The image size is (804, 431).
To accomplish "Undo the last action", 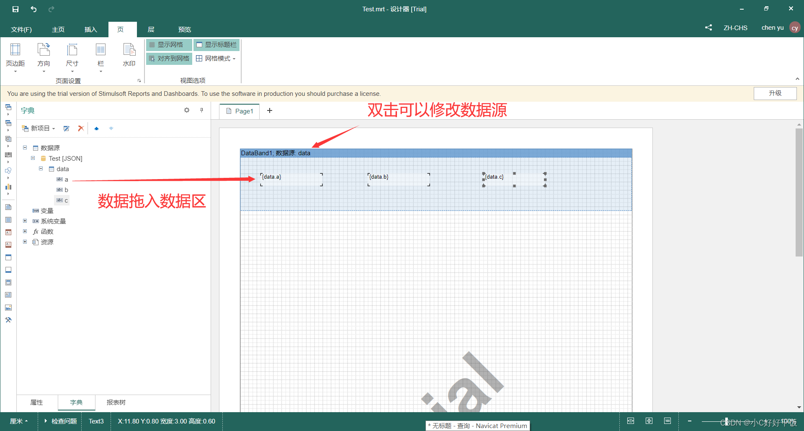I will coord(33,9).
